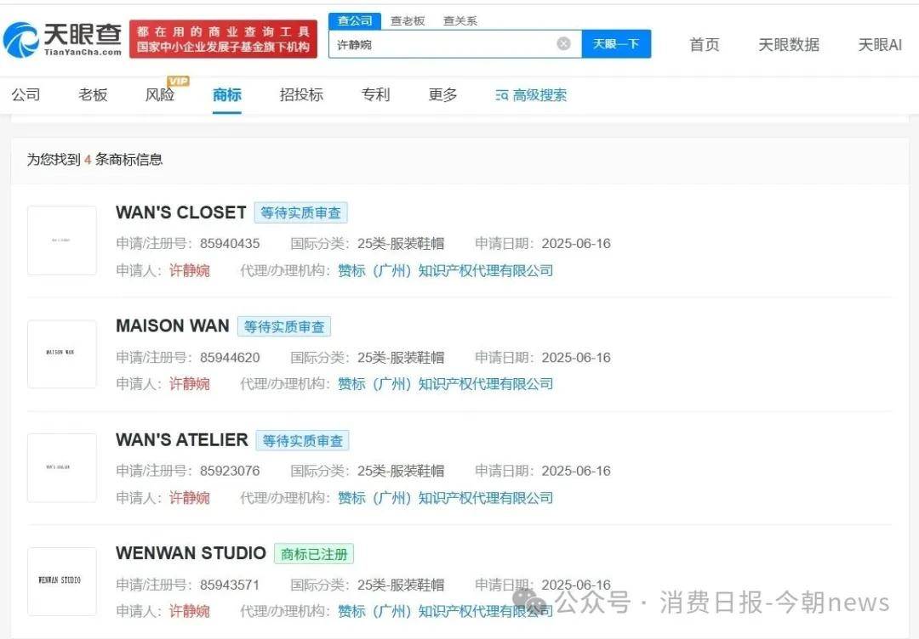Image resolution: width=919 pixels, height=639 pixels.
Task: Switch to the 老板 tab
Action: tap(94, 95)
